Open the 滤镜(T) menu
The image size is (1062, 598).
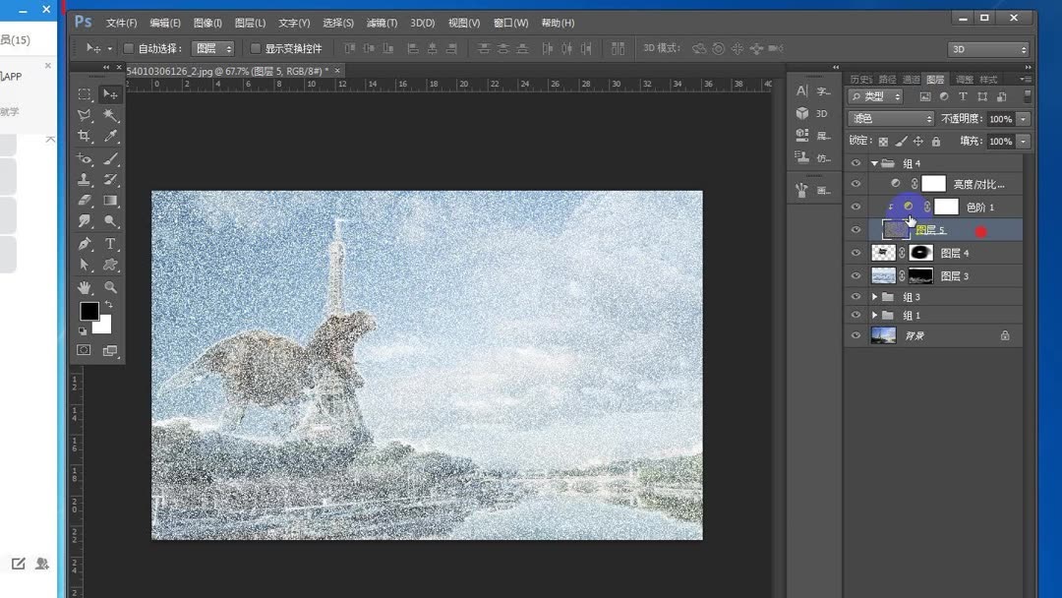382,23
